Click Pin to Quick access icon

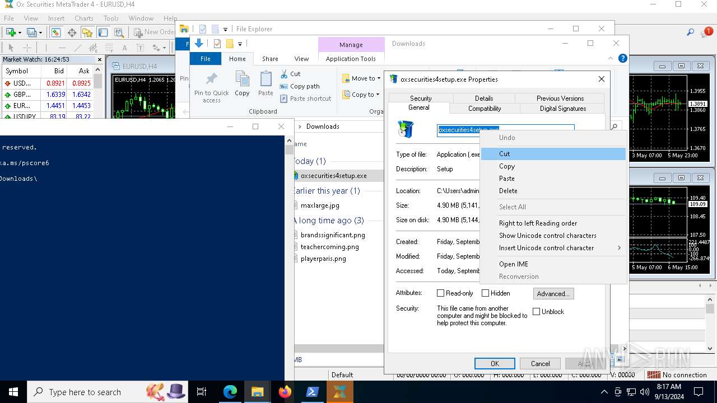click(212, 87)
